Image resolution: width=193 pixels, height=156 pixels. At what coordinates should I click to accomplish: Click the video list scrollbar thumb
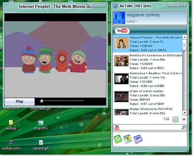184,45
